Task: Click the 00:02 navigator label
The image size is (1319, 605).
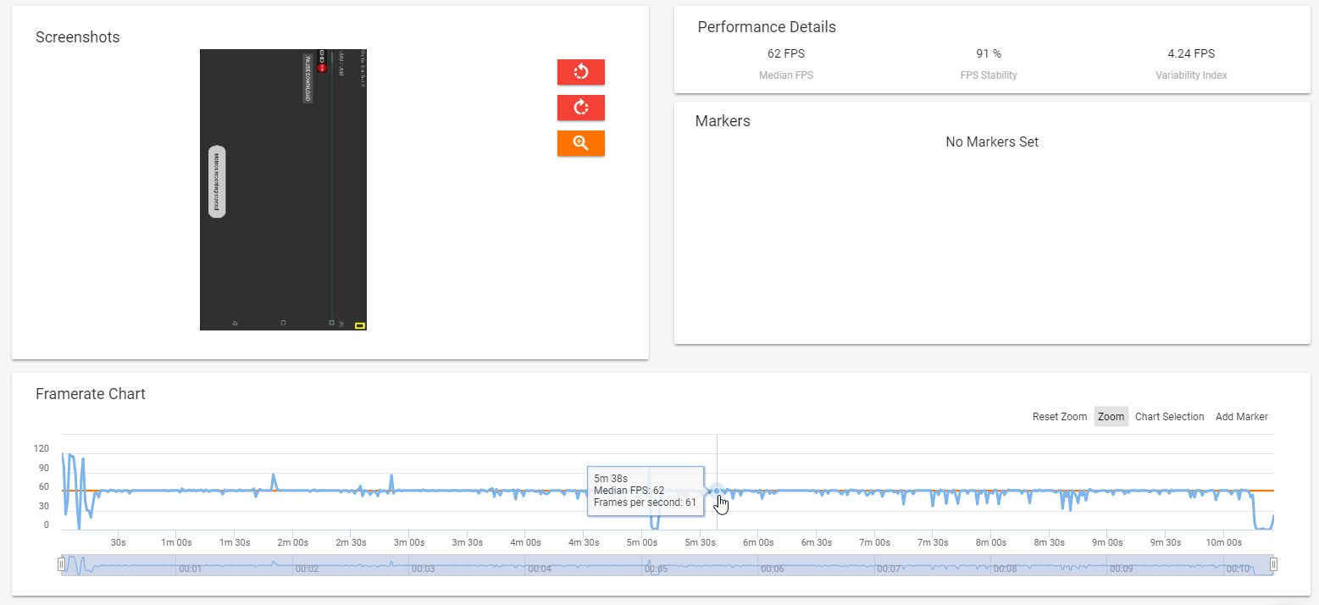Action: pos(307,569)
